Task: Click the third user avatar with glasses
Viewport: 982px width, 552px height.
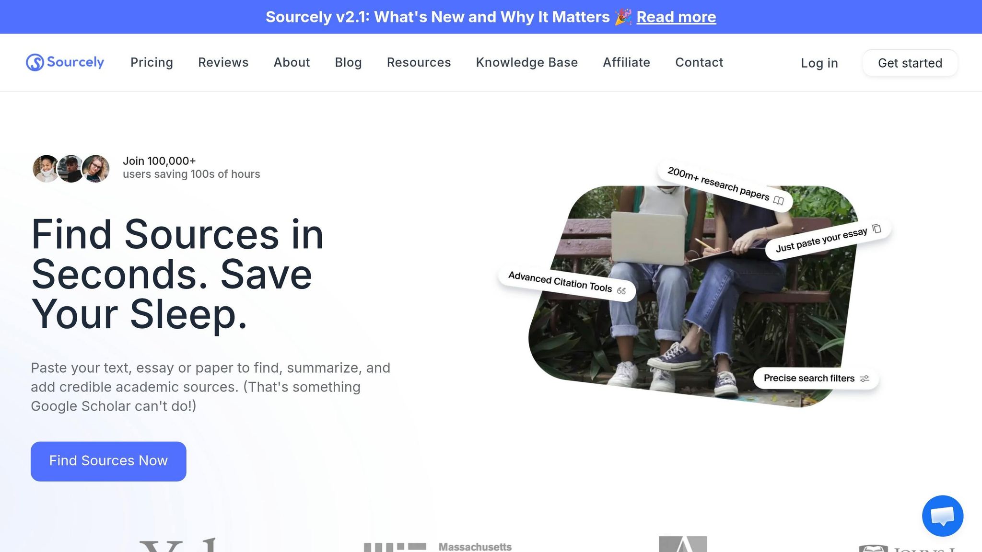Action: point(96,168)
